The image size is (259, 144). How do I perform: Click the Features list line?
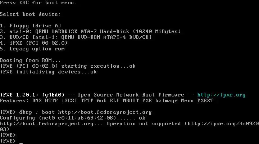[107, 101]
